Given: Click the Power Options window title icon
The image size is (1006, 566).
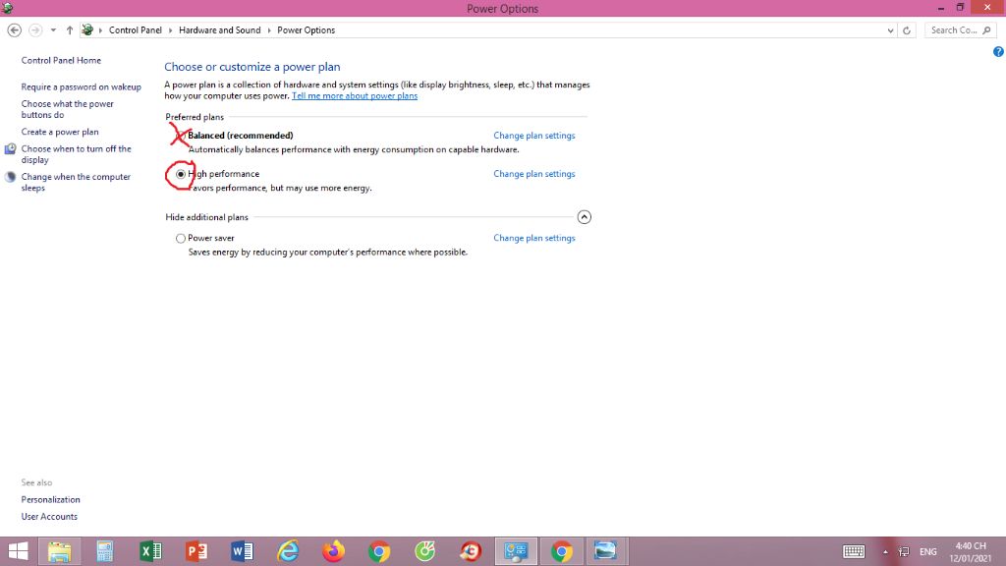Looking at the screenshot, I should [8, 8].
